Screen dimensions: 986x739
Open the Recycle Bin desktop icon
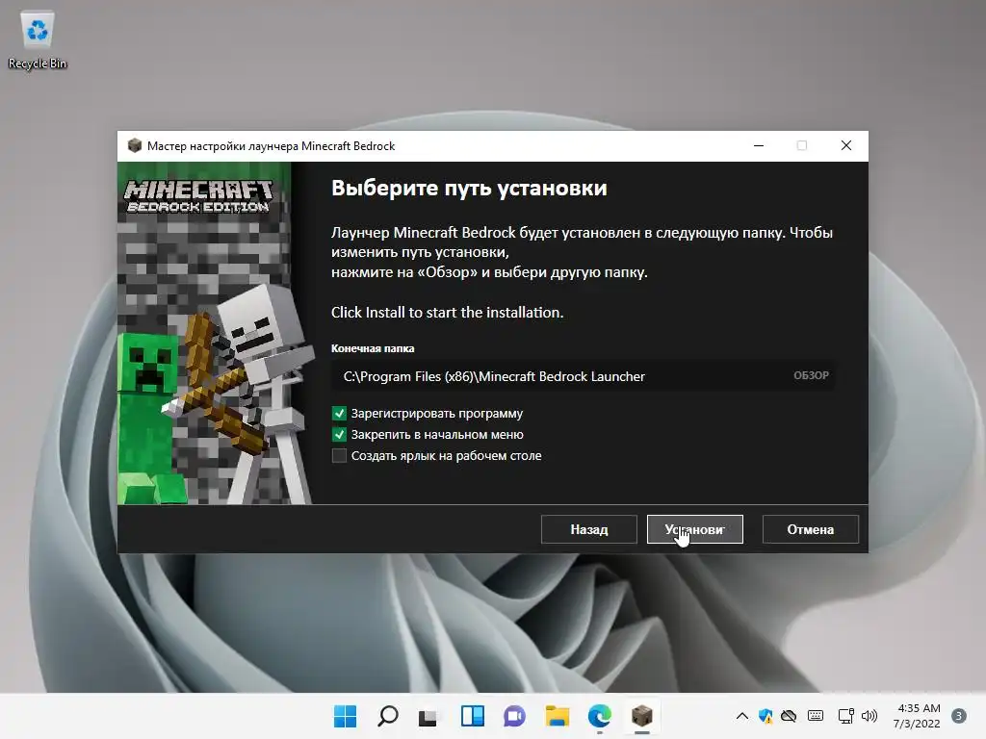point(38,40)
